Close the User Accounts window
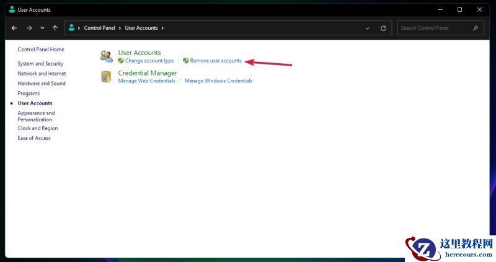496x262 pixels. pos(479,9)
